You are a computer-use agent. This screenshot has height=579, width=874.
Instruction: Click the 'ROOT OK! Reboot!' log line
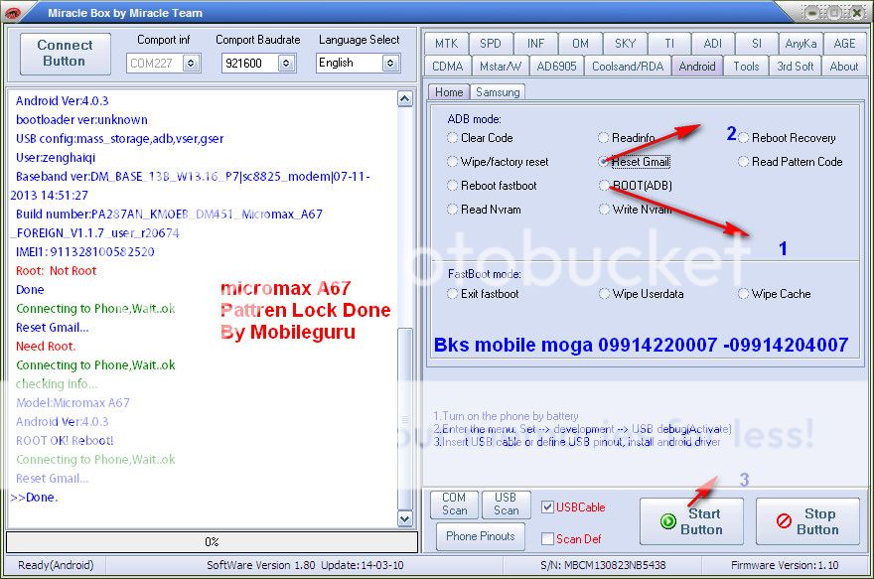pyautogui.click(x=65, y=440)
